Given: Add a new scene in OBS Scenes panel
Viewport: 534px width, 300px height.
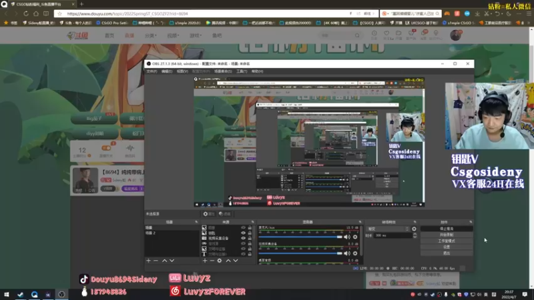Looking at the screenshot, I should pyautogui.click(x=148, y=261).
